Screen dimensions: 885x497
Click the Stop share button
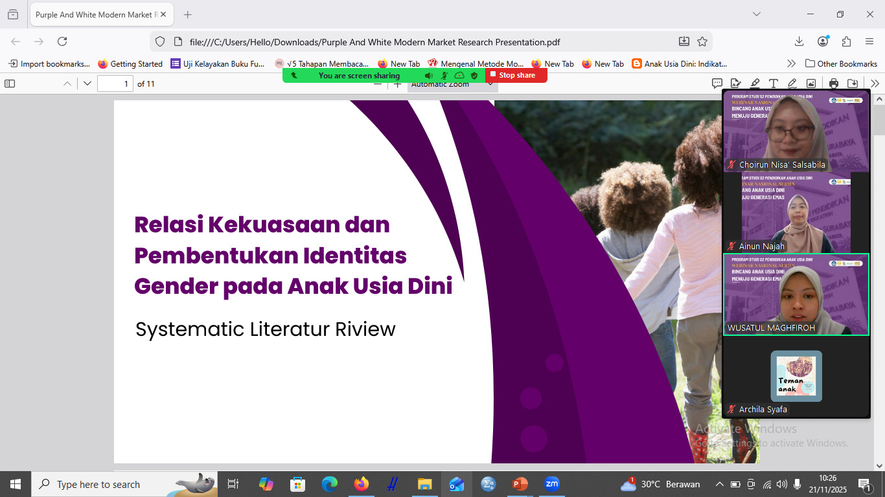coord(516,76)
